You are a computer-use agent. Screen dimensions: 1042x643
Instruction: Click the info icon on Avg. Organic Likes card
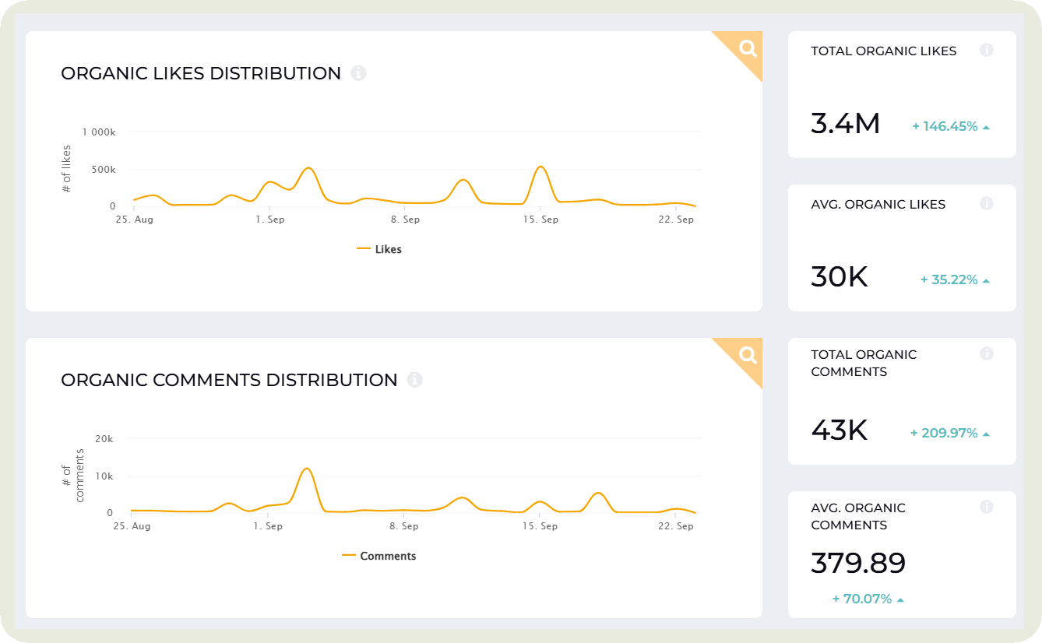click(987, 202)
